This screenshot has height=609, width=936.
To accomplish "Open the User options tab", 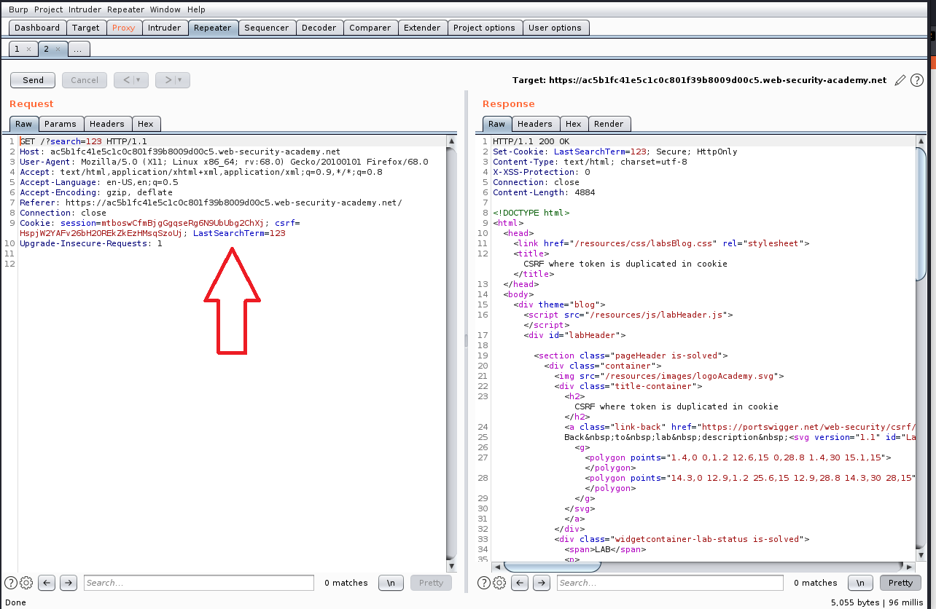I will [555, 28].
